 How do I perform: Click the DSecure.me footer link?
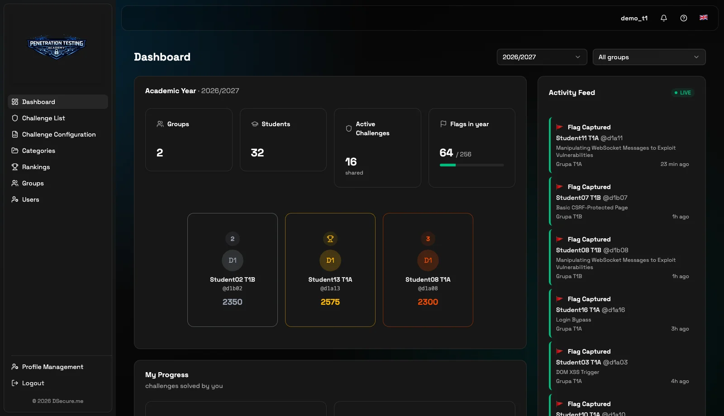[58, 401]
